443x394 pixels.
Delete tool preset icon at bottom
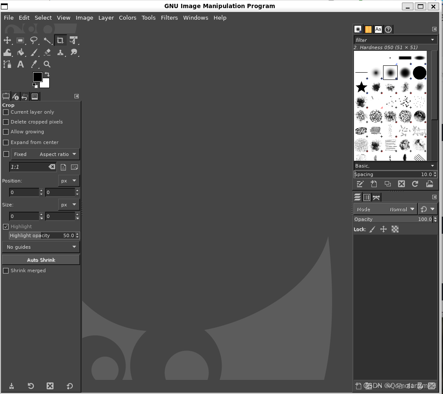50,386
